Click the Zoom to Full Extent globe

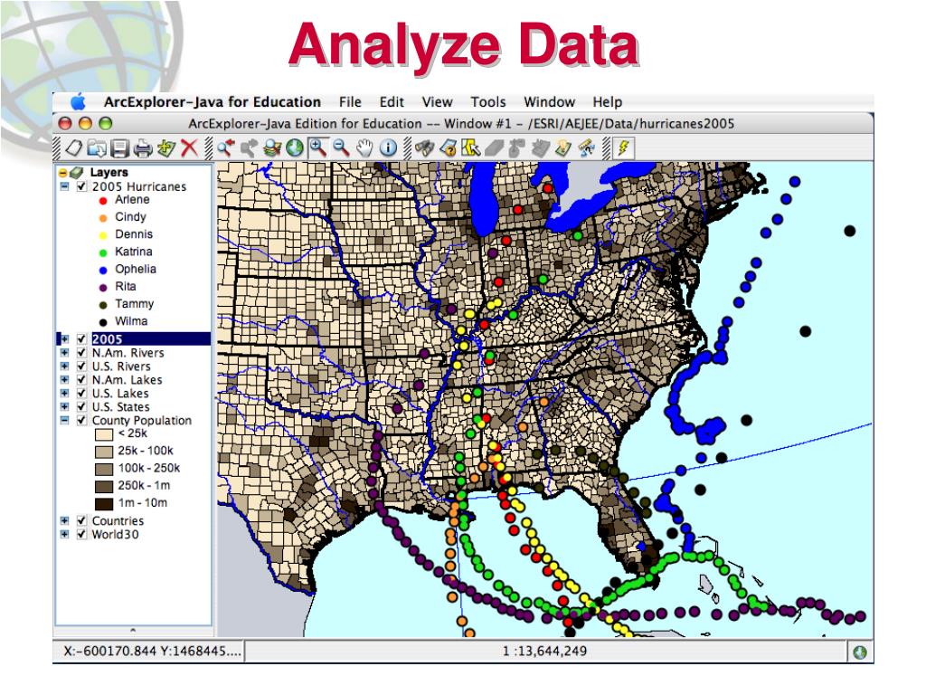click(x=295, y=148)
